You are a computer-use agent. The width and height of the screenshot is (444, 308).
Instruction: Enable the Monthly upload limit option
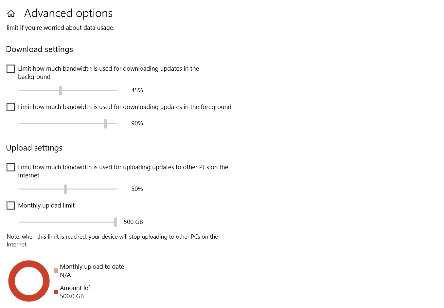(x=10, y=206)
